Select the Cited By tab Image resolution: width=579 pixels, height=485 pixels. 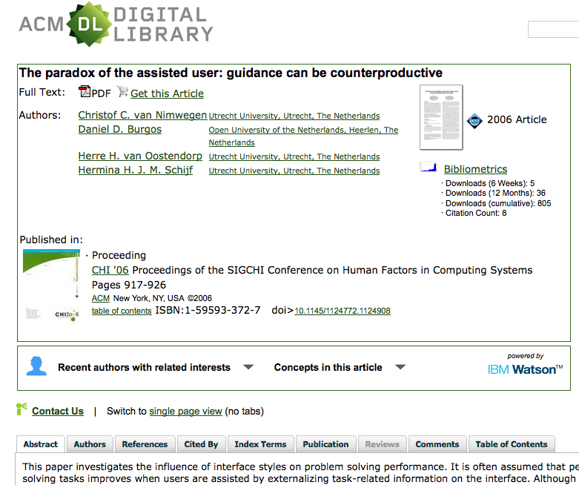[x=201, y=444]
